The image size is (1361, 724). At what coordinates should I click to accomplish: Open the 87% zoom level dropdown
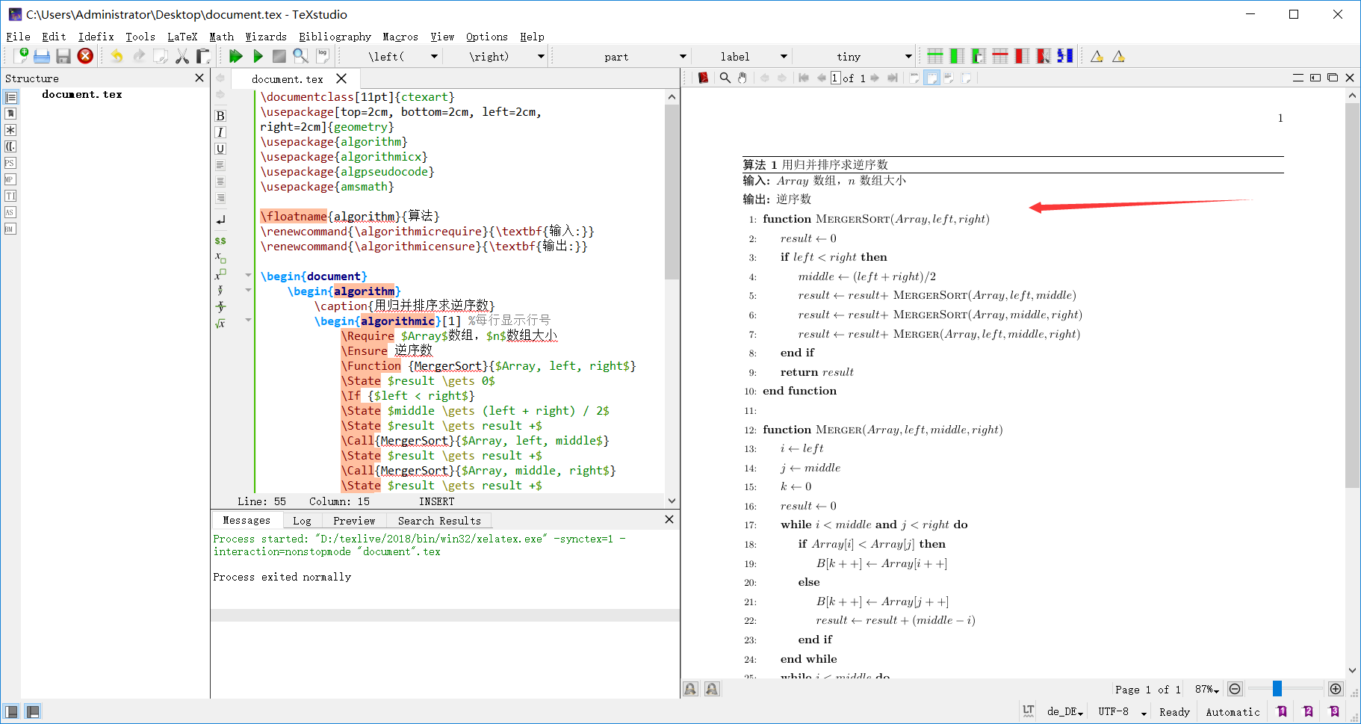[x=1206, y=689]
